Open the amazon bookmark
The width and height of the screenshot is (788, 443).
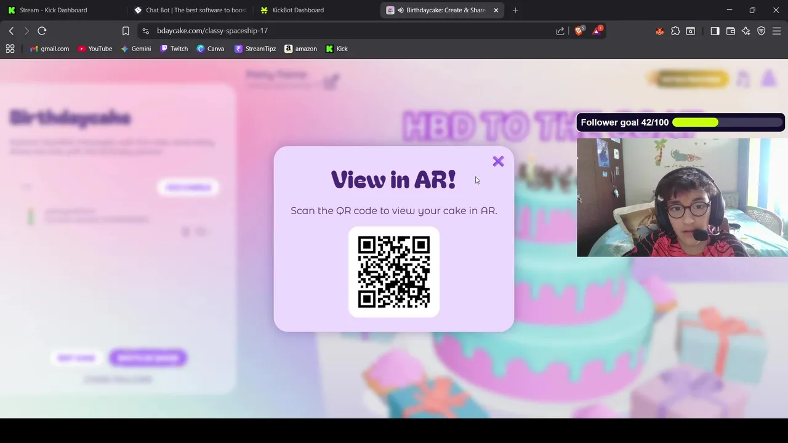[x=300, y=49]
